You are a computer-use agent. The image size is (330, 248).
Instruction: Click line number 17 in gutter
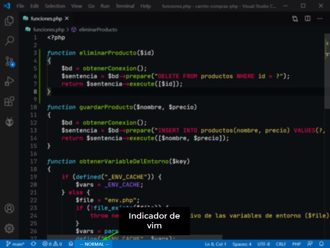(x=34, y=161)
